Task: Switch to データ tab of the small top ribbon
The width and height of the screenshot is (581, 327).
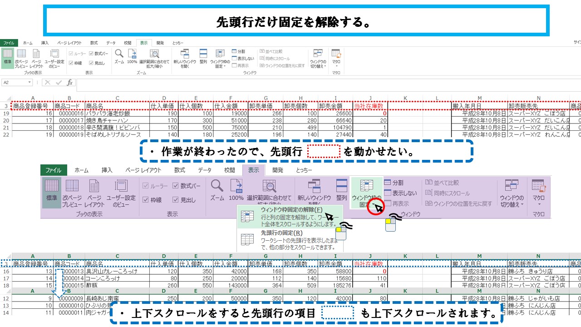Action: coord(111,43)
